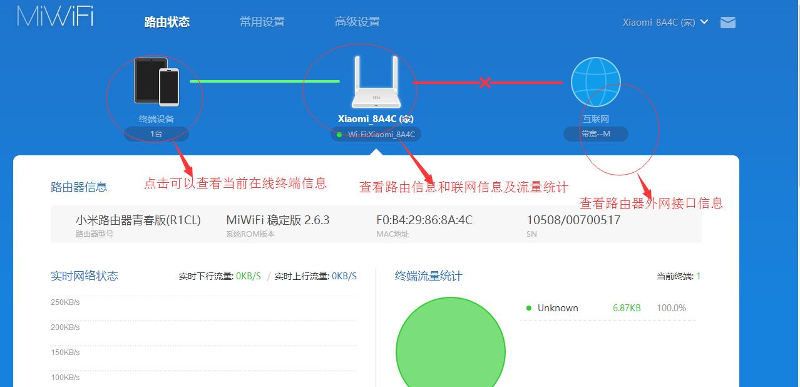800x387 pixels.
Task: Click the 实时网络状态 heading
Action: (x=85, y=276)
